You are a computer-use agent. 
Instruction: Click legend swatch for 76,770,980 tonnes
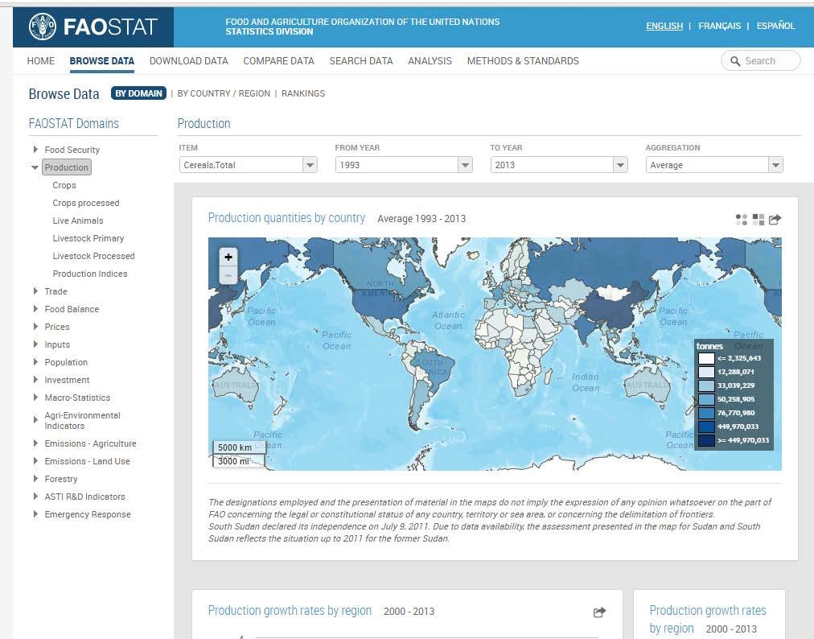[706, 413]
